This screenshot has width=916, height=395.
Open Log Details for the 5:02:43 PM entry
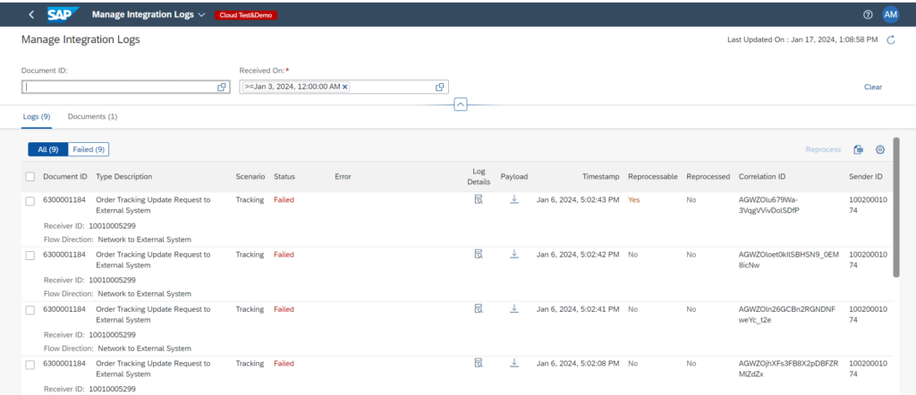point(479,200)
